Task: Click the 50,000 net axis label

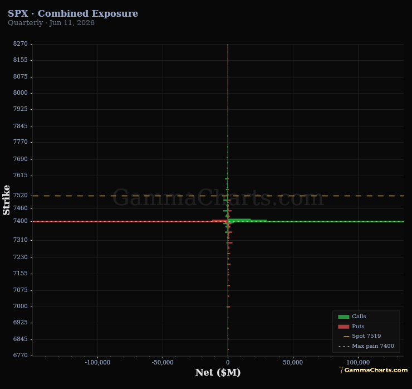Action: click(x=293, y=363)
